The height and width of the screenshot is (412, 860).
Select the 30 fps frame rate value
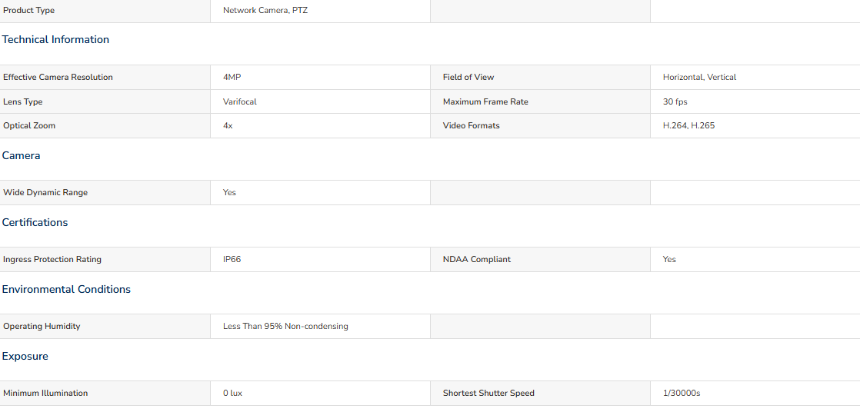click(675, 102)
